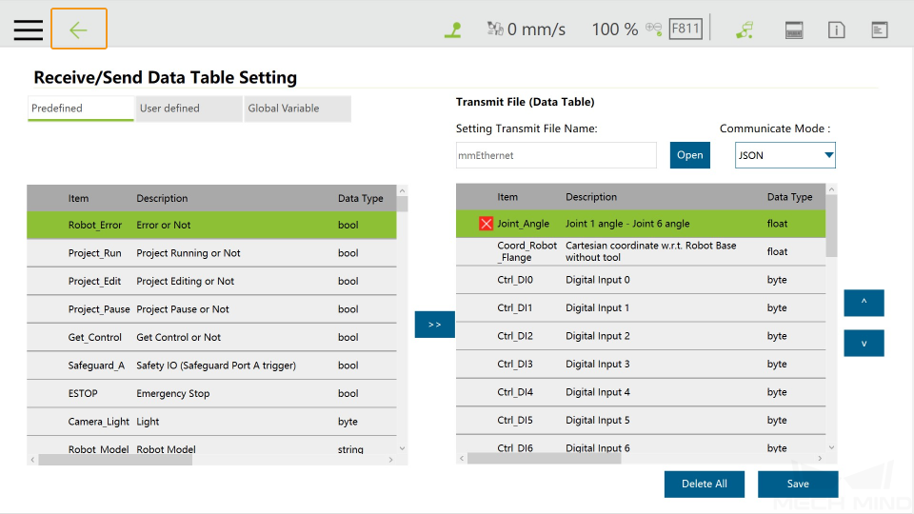Move selected item up with ^ button
The height and width of the screenshot is (514, 914).
pyautogui.click(x=864, y=303)
